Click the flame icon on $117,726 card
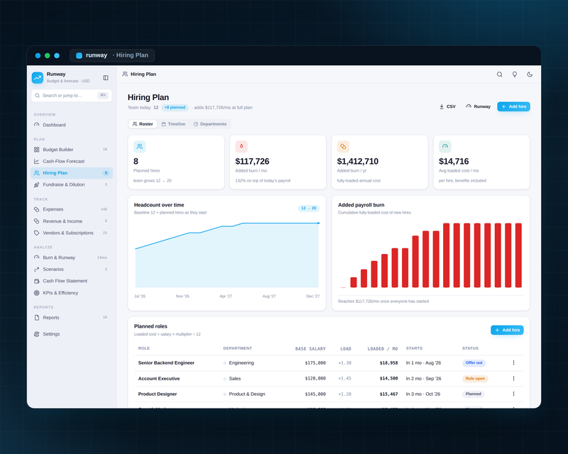This screenshot has width=568, height=454. (241, 147)
